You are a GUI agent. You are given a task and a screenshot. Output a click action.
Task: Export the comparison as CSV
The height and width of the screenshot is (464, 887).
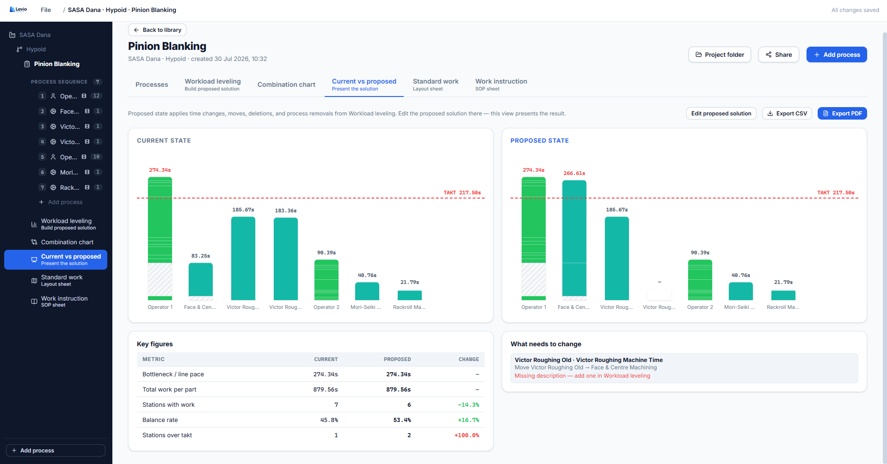[x=787, y=114]
